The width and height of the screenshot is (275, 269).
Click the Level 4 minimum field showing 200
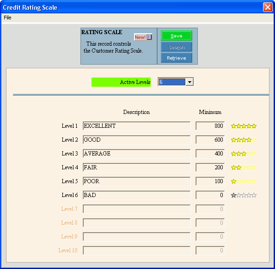click(210, 167)
